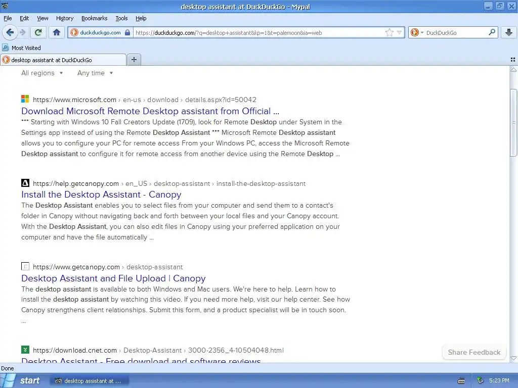The height and width of the screenshot is (388, 518).
Task: Open the Tools menu
Action: tap(121, 18)
